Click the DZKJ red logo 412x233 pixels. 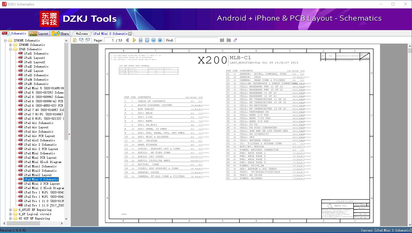49,19
